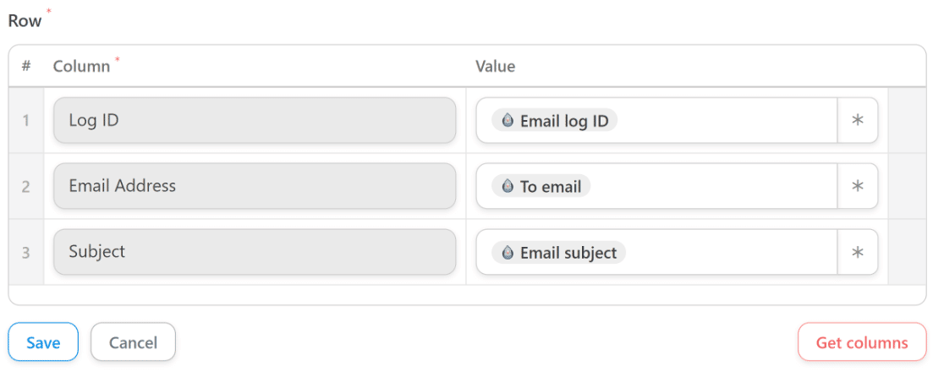Click the Save button
This screenshot has height=372, width=944.
click(43, 342)
